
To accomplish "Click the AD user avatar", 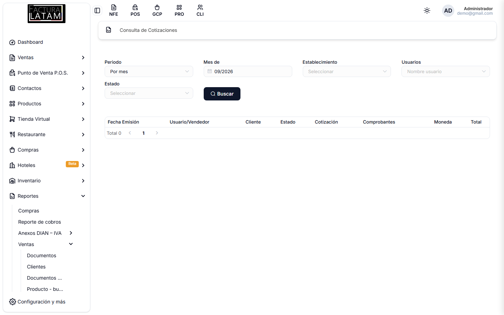I will 448,10.
